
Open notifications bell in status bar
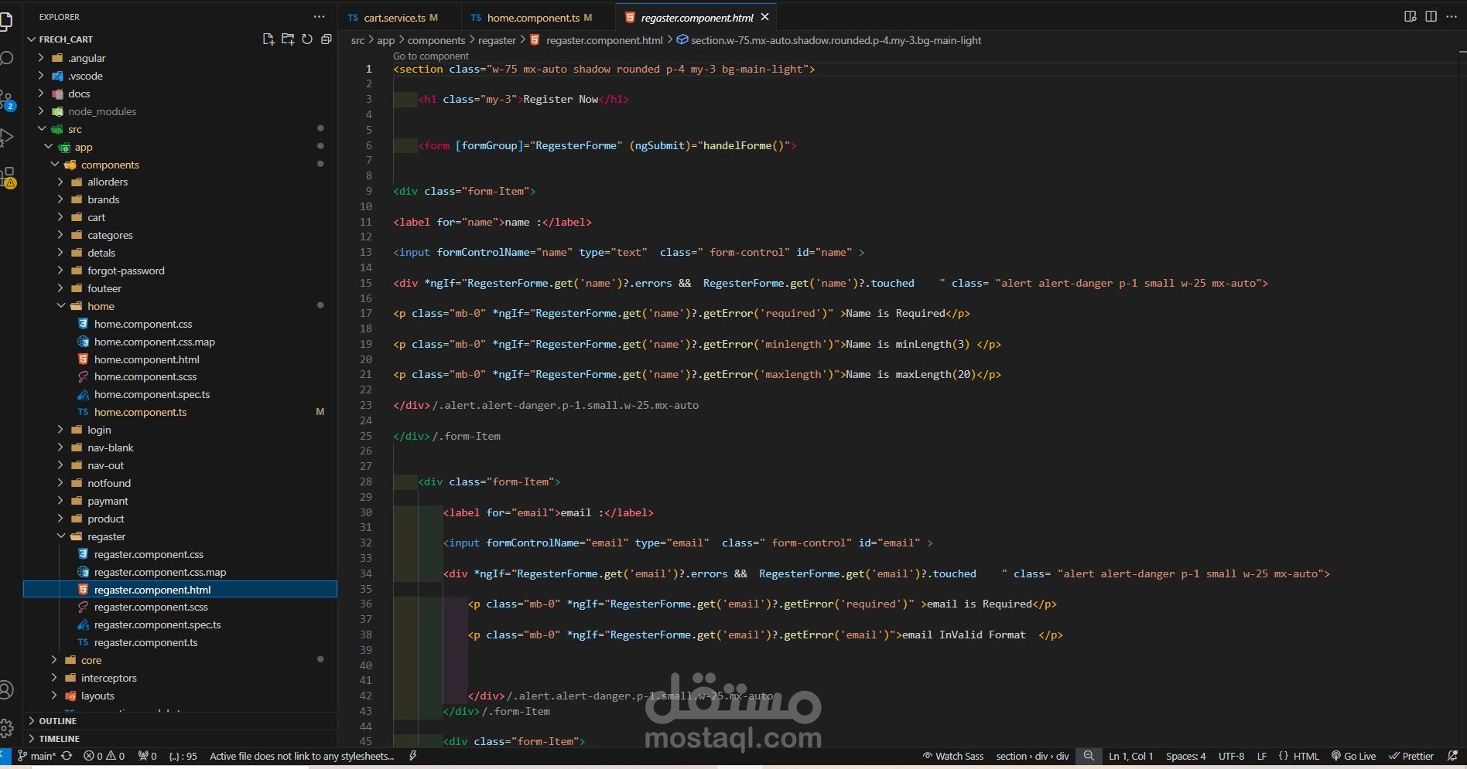click(x=1452, y=756)
